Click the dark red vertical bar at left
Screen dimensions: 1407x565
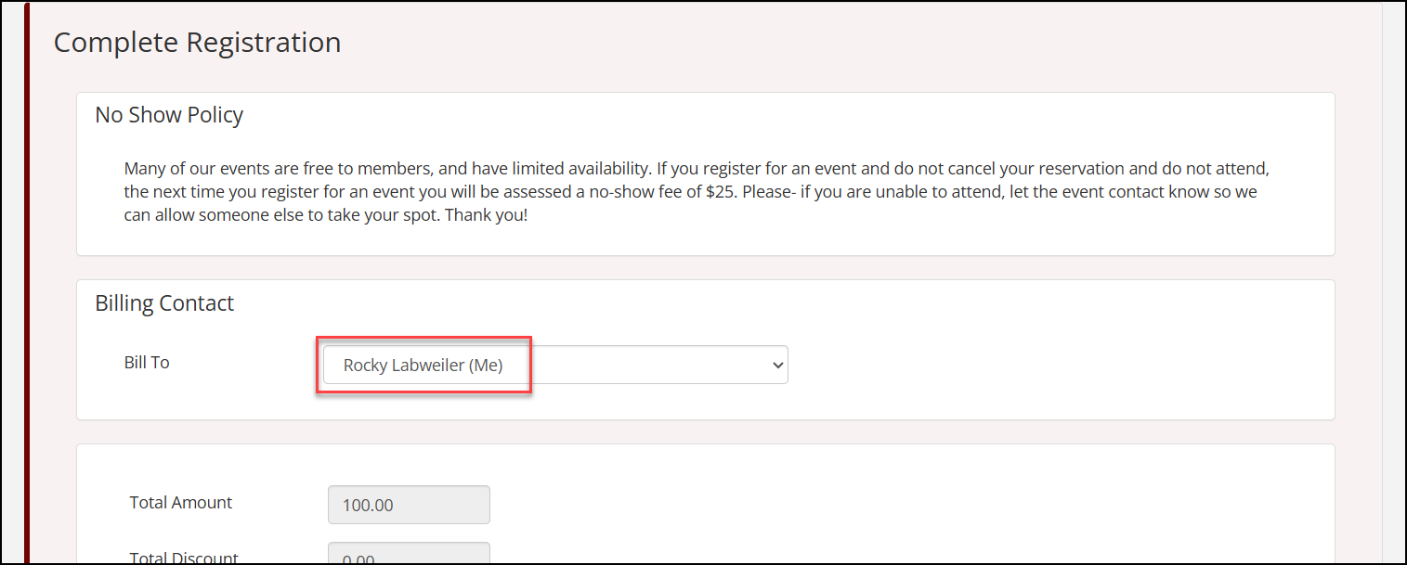coord(26,278)
